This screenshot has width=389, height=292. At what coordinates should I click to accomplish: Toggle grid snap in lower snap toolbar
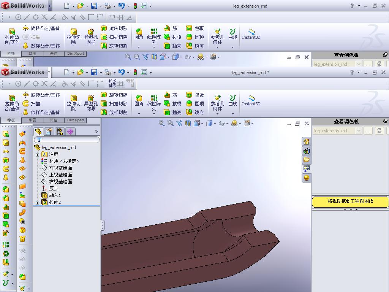[120, 84]
